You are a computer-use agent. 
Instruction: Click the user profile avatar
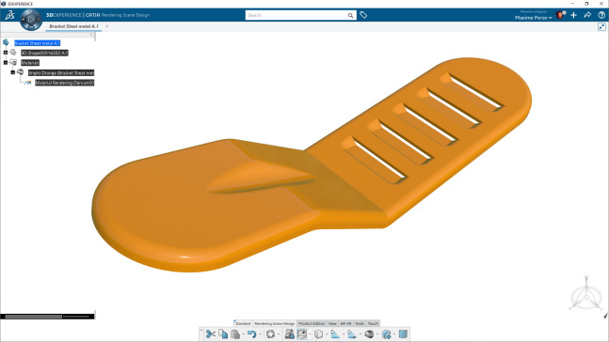pos(560,15)
